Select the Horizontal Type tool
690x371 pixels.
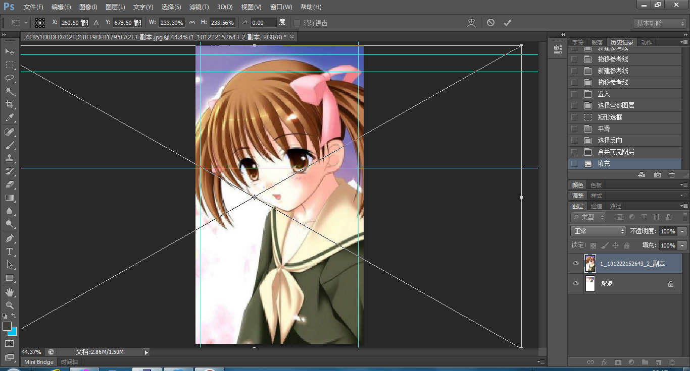10,251
